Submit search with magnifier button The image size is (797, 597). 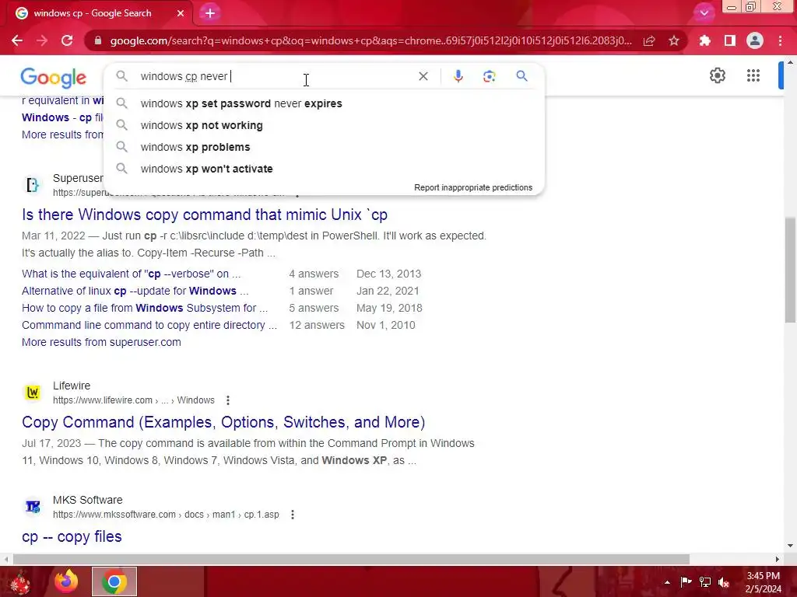[x=521, y=76]
